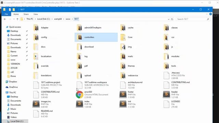The width and height of the screenshot is (219, 123).
Task: Open the webservice folder
Action: click(x=129, y=76)
